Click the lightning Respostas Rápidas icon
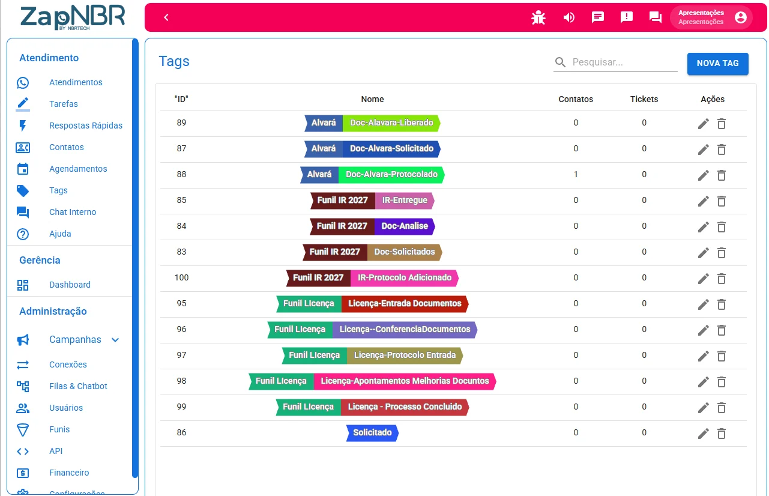This screenshot has width=769, height=496. click(23, 126)
